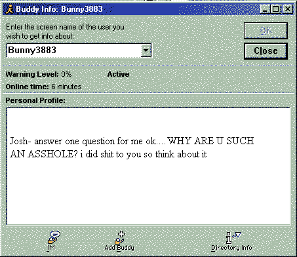Click the "think about it" profile line
297x257 pixels.
108,154
